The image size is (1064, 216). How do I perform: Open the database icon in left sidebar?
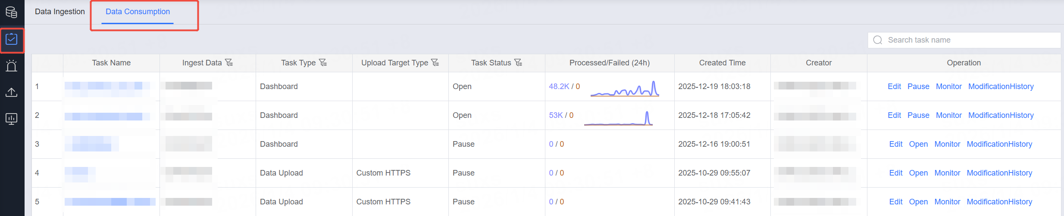(12, 12)
